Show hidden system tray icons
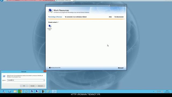The image size is (172, 97). pyautogui.click(x=153, y=92)
